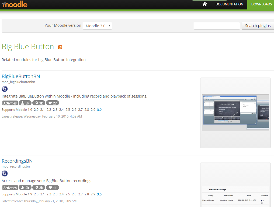The width and height of the screenshot is (274, 207).
Task: Click the 5k downloads badge for BigBlueButtonBN
Action: pos(25,103)
